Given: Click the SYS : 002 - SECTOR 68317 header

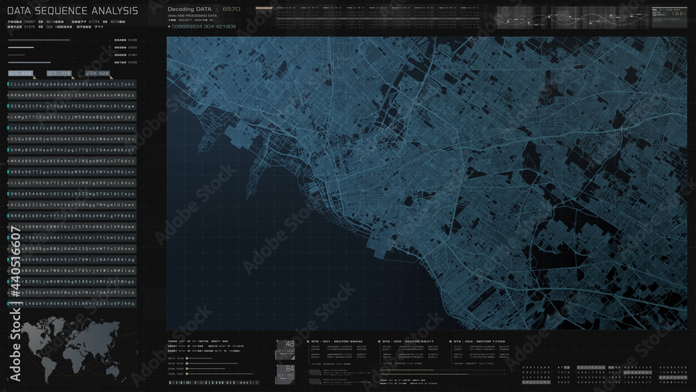Looking at the screenshot, I should (x=407, y=341).
